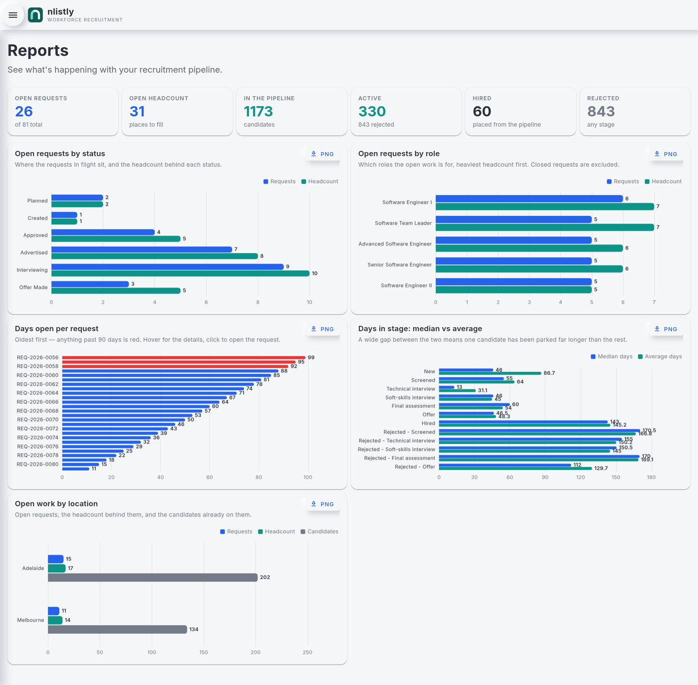This screenshot has width=698, height=685.
Task: Click Headcount legend swatch in location chart
Action: click(x=260, y=532)
